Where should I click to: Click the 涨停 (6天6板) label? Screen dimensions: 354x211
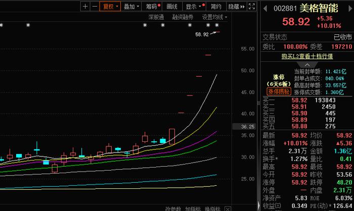pos(279,80)
